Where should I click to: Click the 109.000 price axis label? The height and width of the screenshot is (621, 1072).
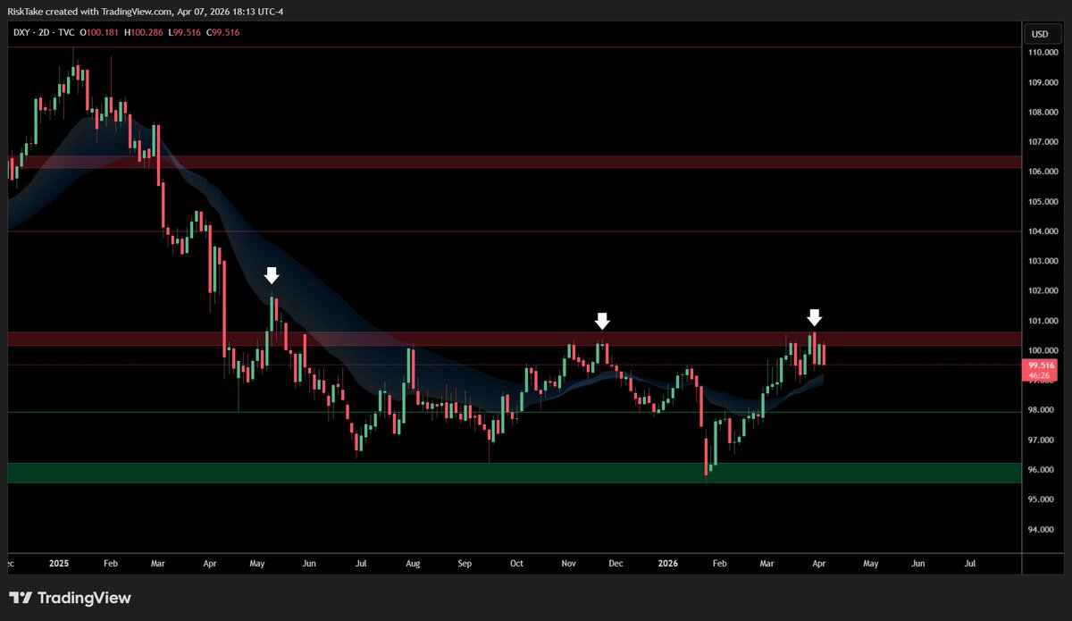tap(1043, 82)
